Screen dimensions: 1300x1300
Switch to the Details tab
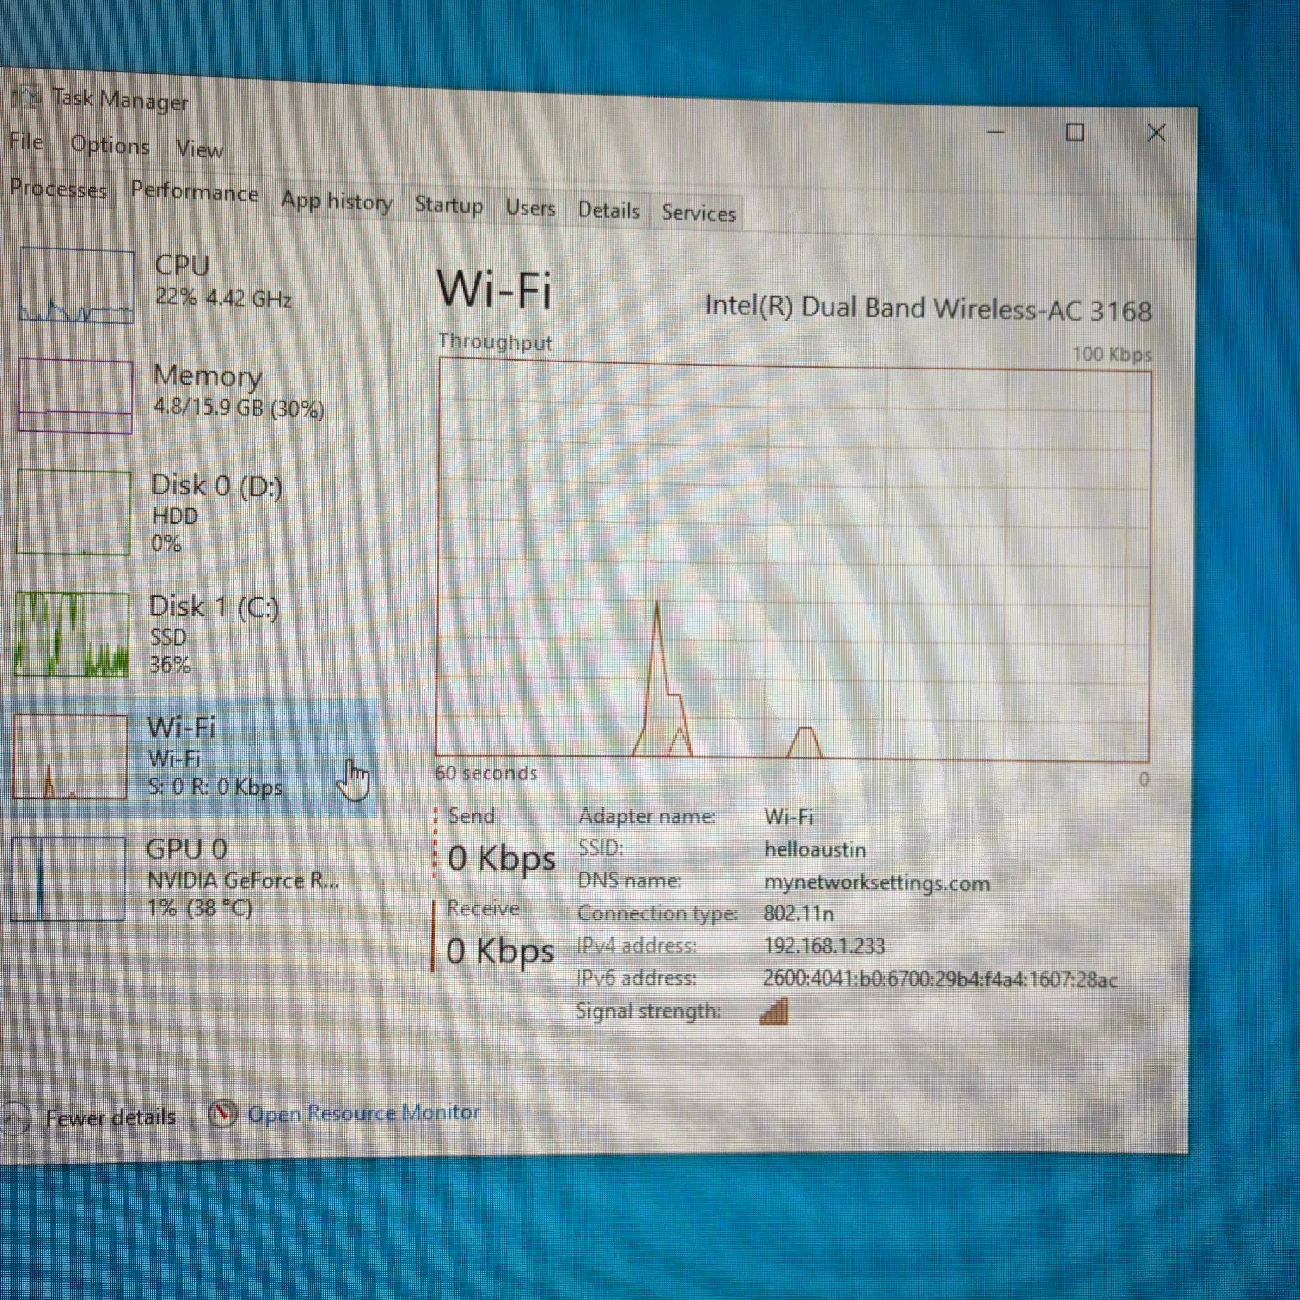608,211
